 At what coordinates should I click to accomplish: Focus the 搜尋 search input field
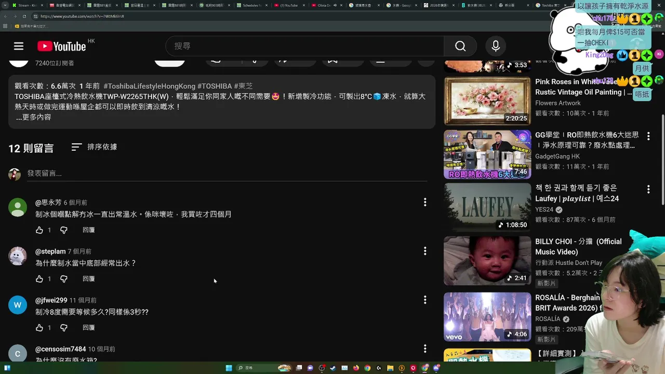[305, 46]
